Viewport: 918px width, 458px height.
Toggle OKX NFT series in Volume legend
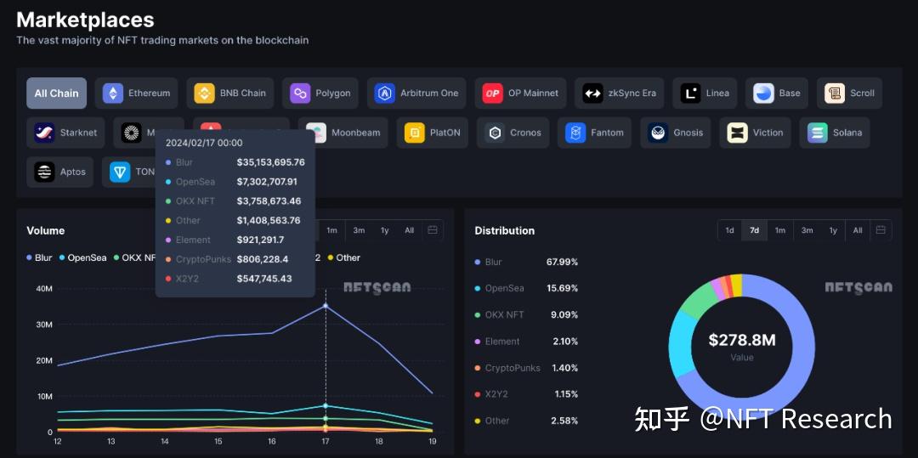tap(134, 258)
